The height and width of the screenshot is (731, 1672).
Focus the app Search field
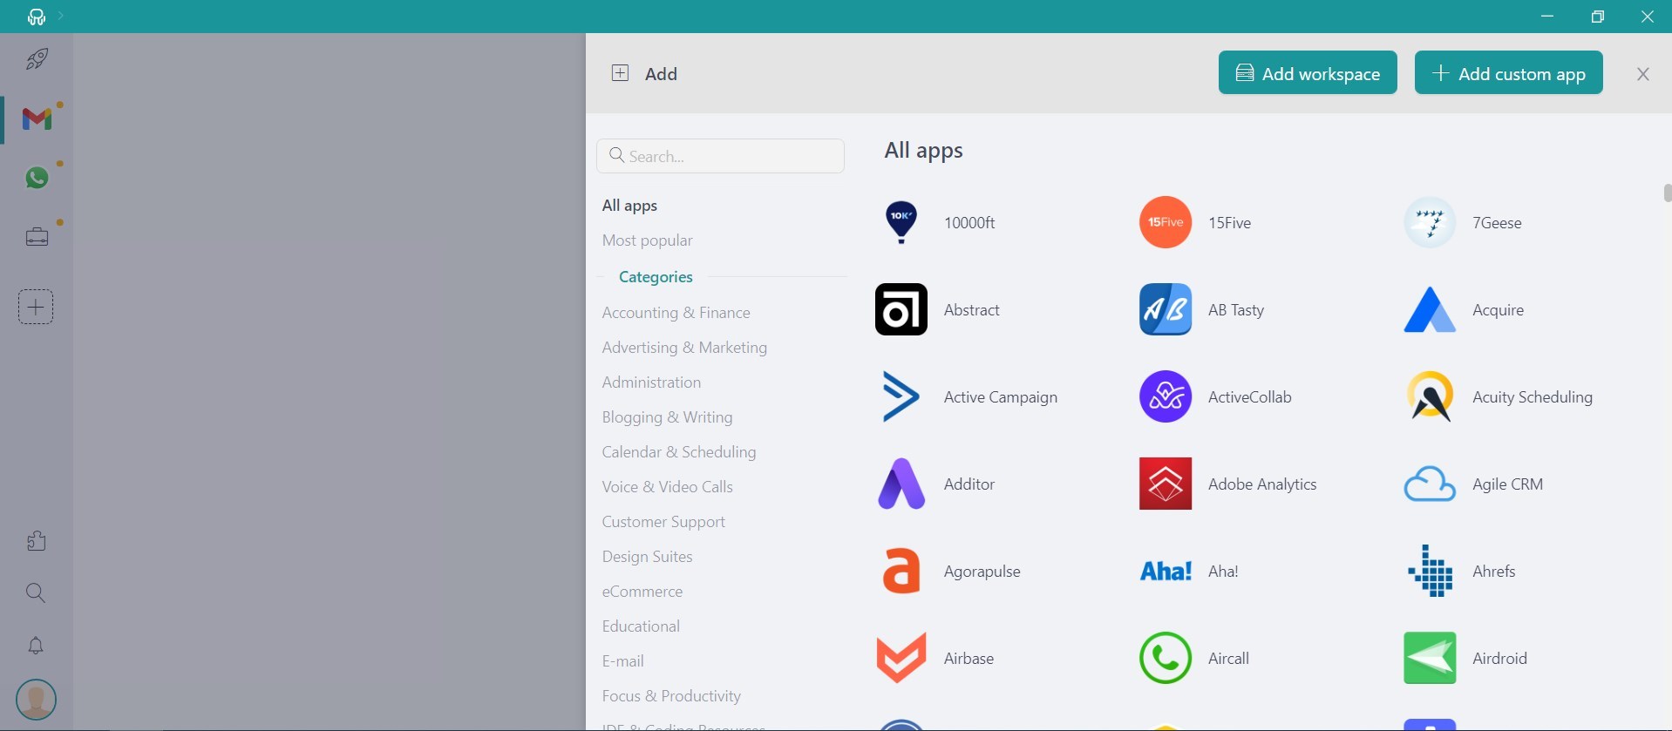click(x=720, y=156)
